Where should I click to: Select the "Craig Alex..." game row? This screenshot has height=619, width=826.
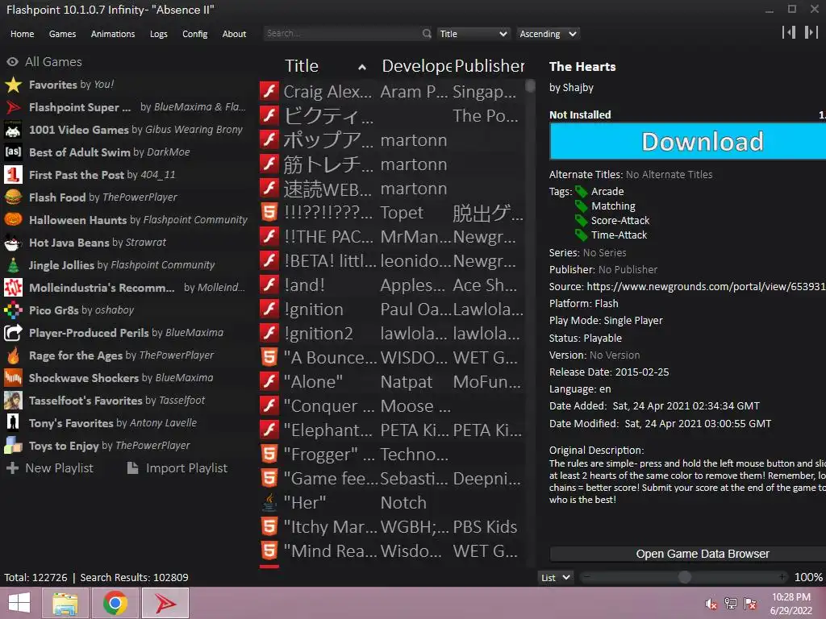392,92
